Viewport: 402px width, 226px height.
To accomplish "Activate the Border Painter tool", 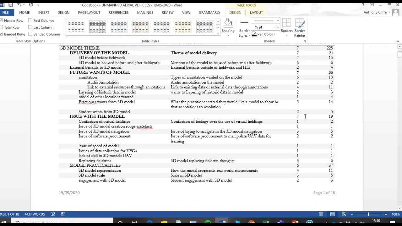I will pyautogui.click(x=300, y=28).
